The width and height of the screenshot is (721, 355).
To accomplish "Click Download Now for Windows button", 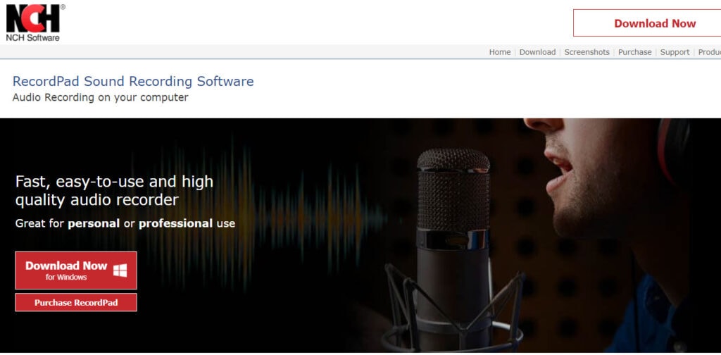I will [x=76, y=270].
